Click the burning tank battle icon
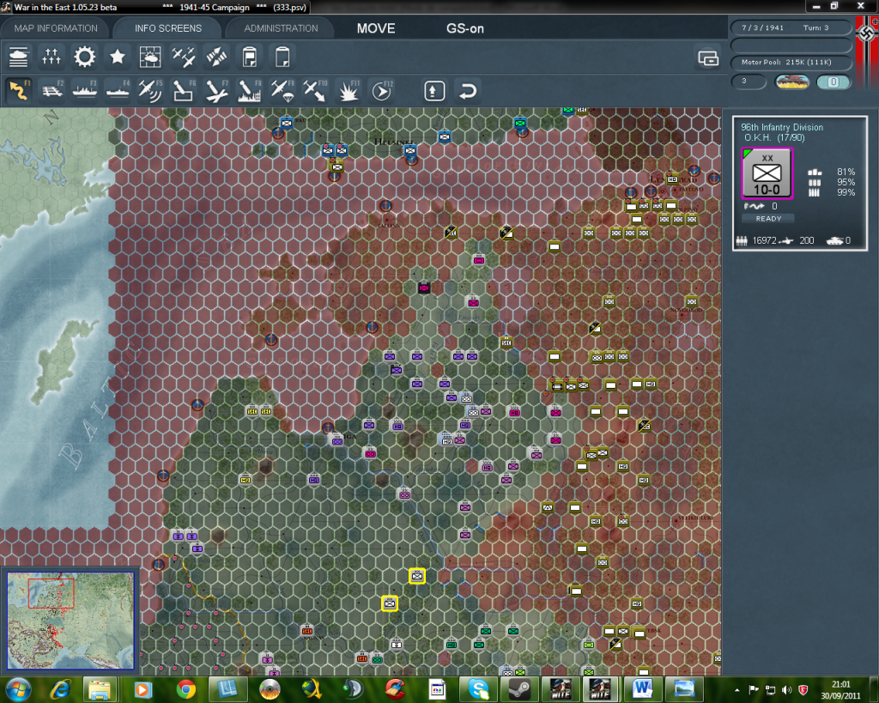Viewport: 879px width, 703px height. [x=791, y=82]
